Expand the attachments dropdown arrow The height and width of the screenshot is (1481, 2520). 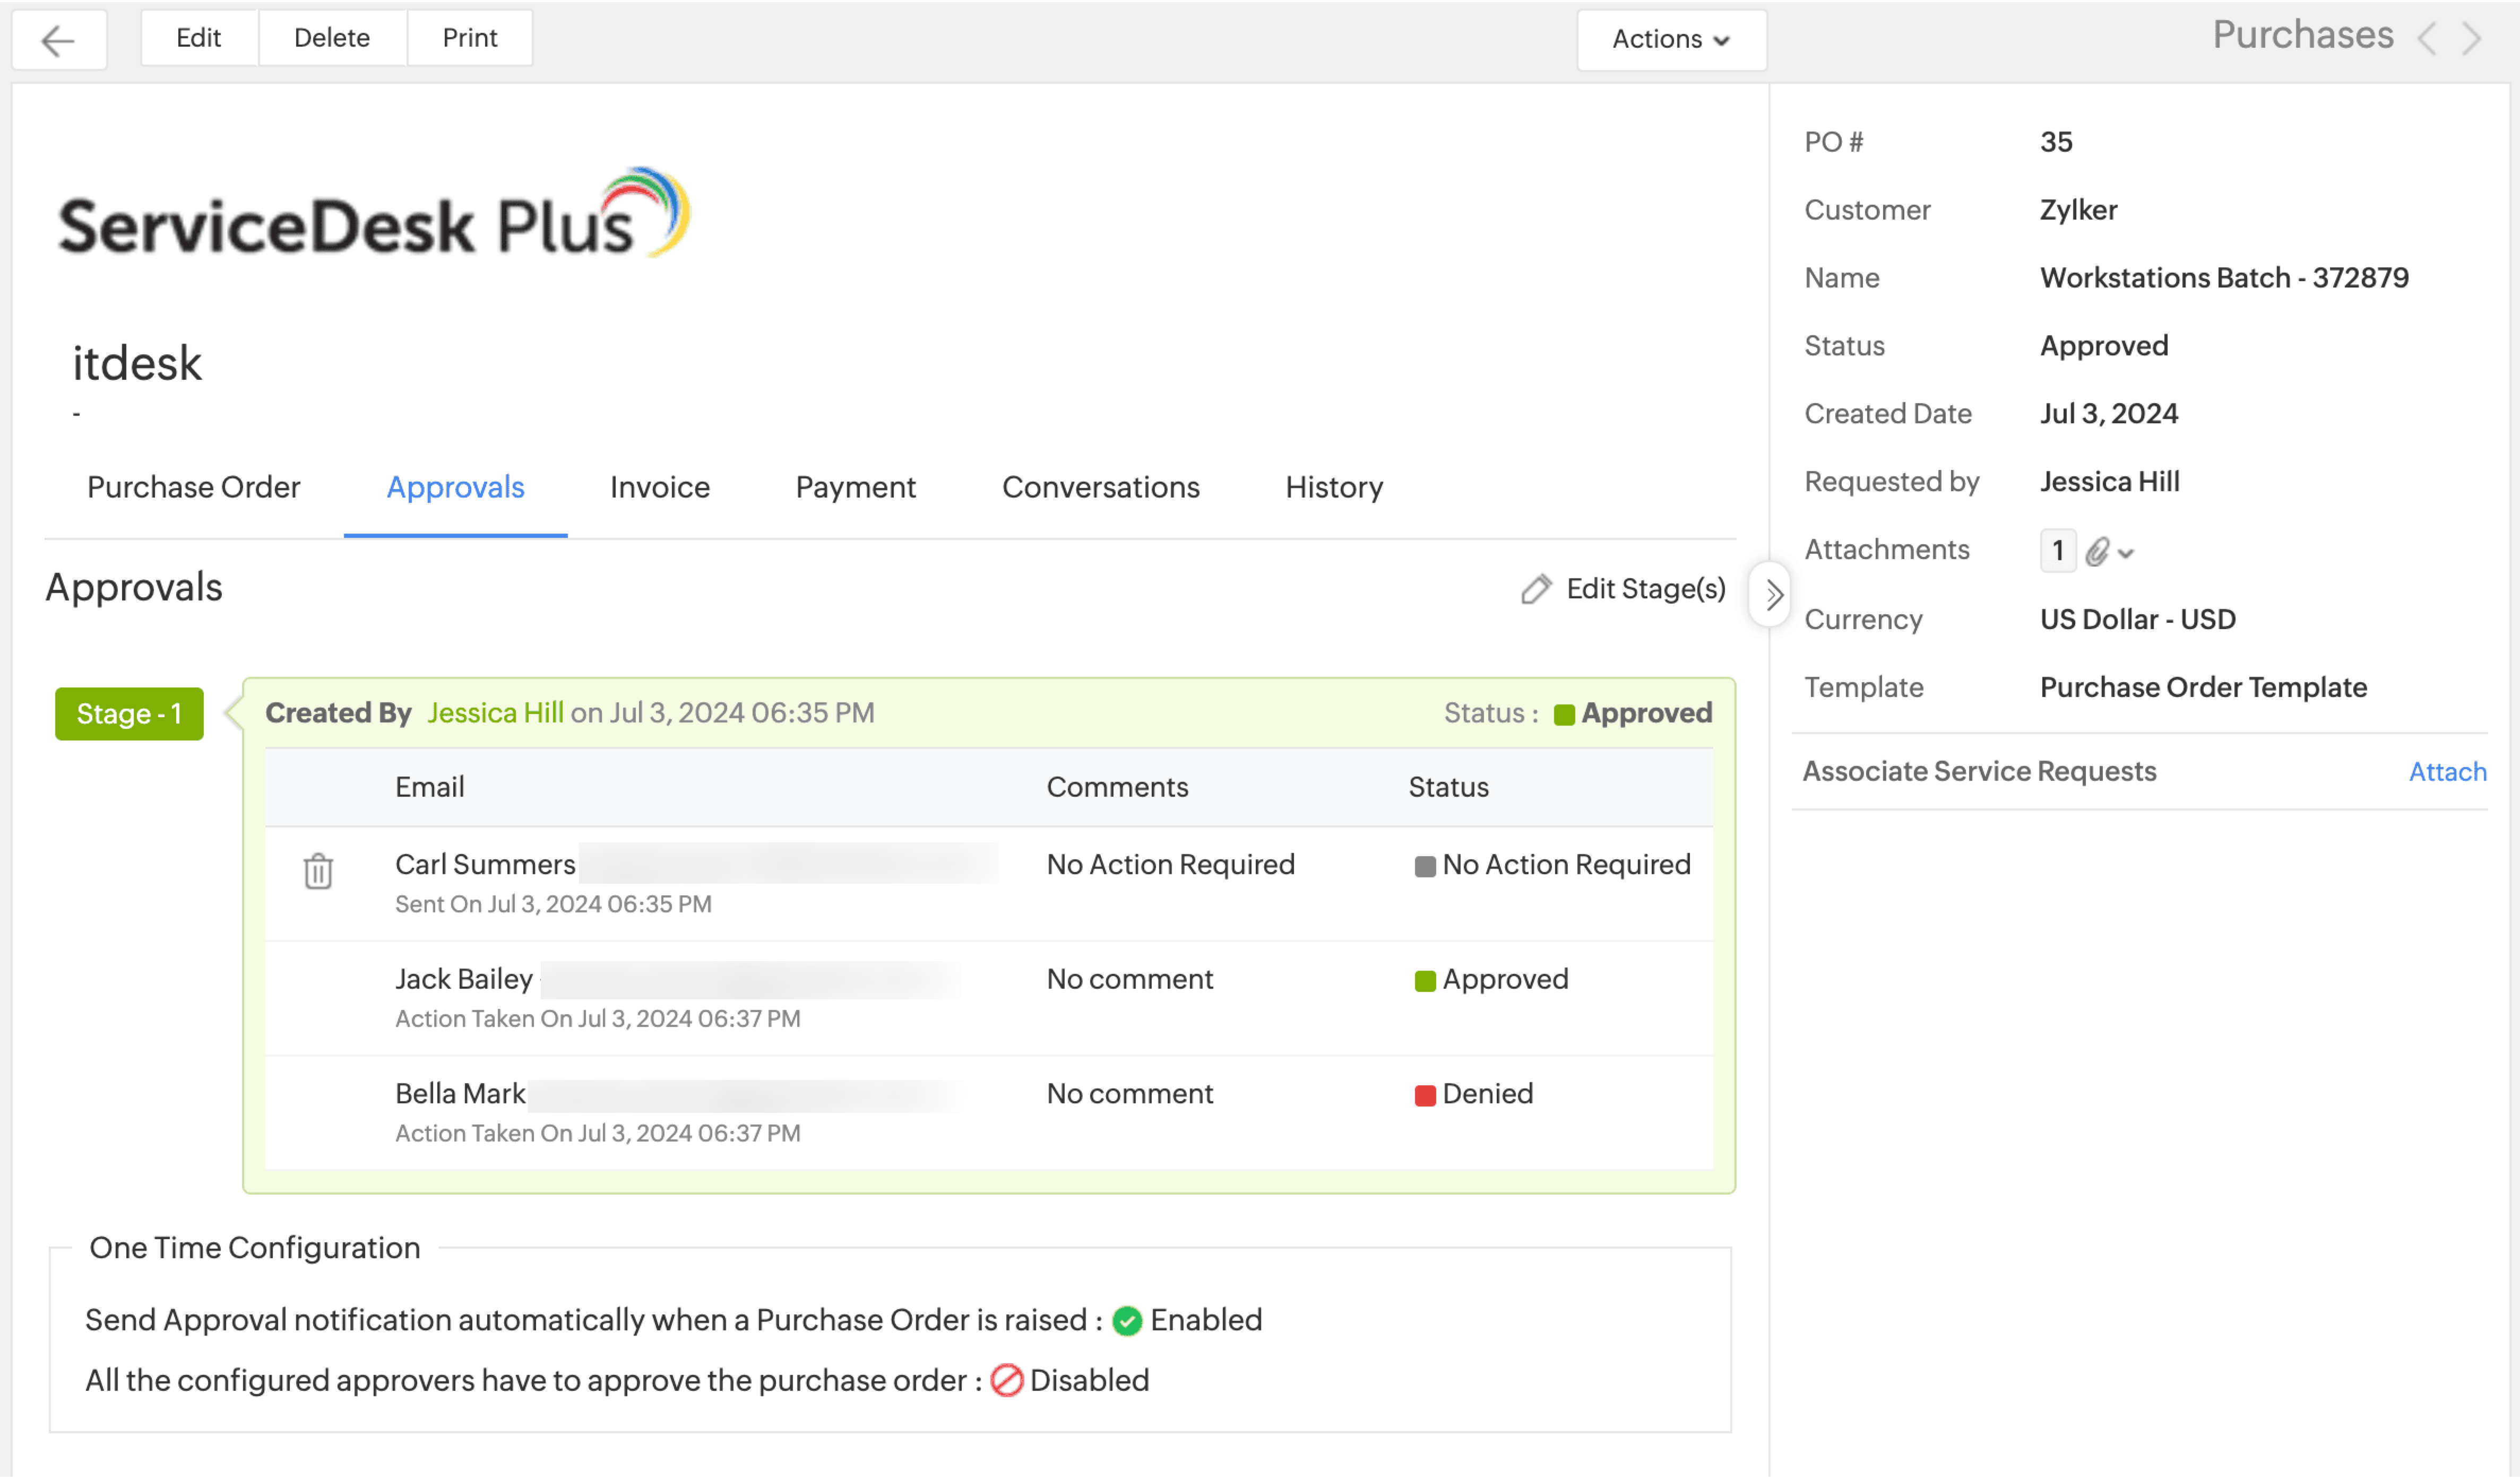[2126, 554]
